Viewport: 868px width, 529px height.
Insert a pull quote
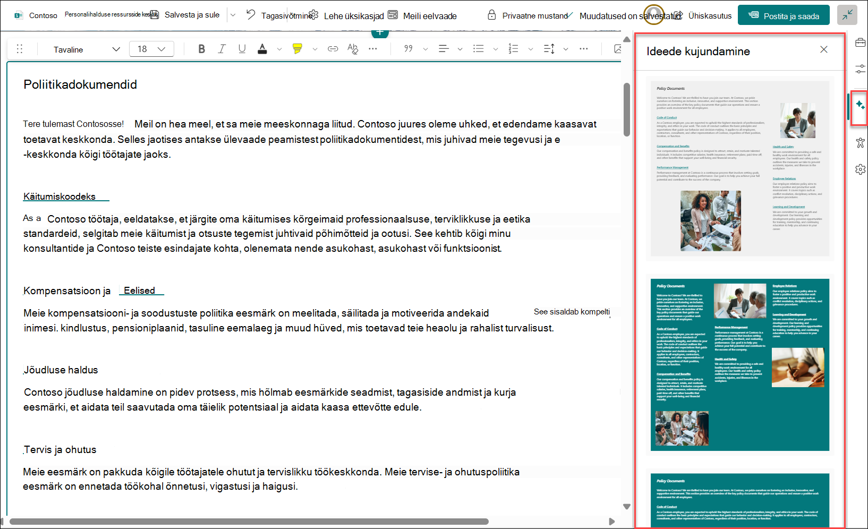(x=409, y=49)
